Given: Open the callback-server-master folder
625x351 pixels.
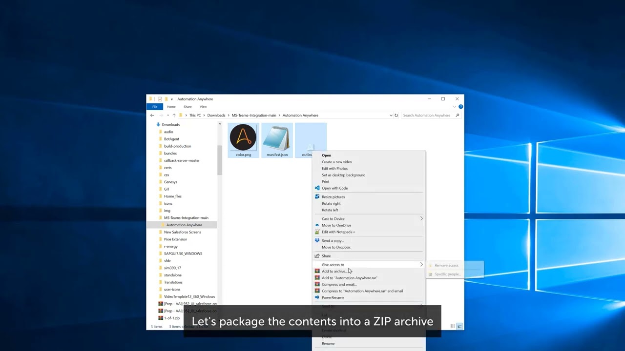Looking at the screenshot, I should 182,160.
